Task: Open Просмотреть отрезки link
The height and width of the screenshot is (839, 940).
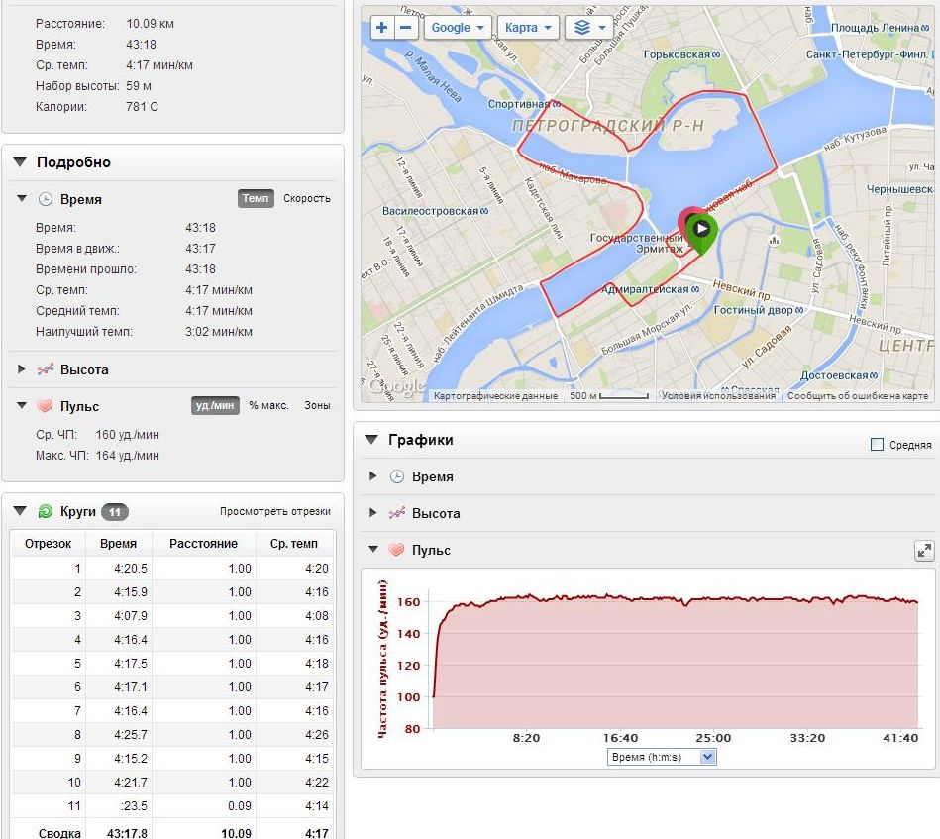Action: point(274,512)
